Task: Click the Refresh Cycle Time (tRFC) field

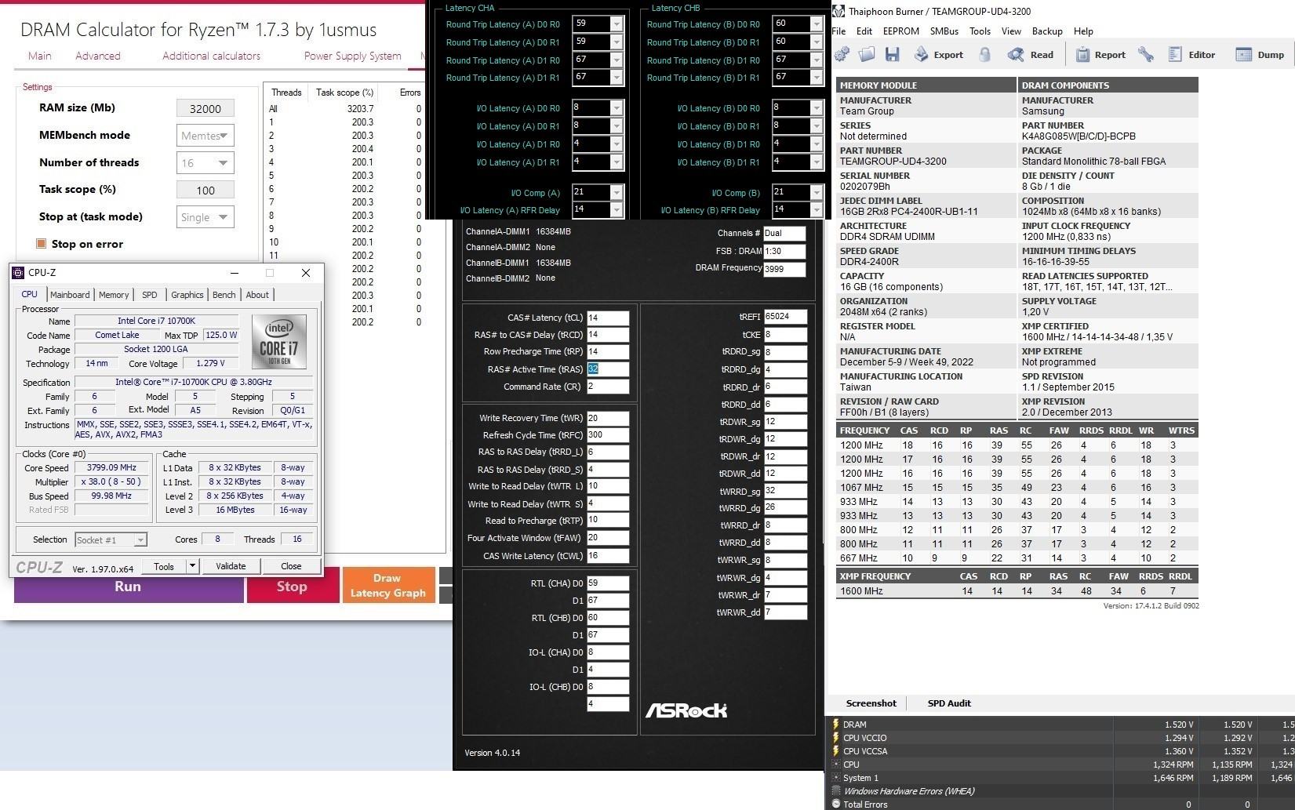Action: pos(608,435)
